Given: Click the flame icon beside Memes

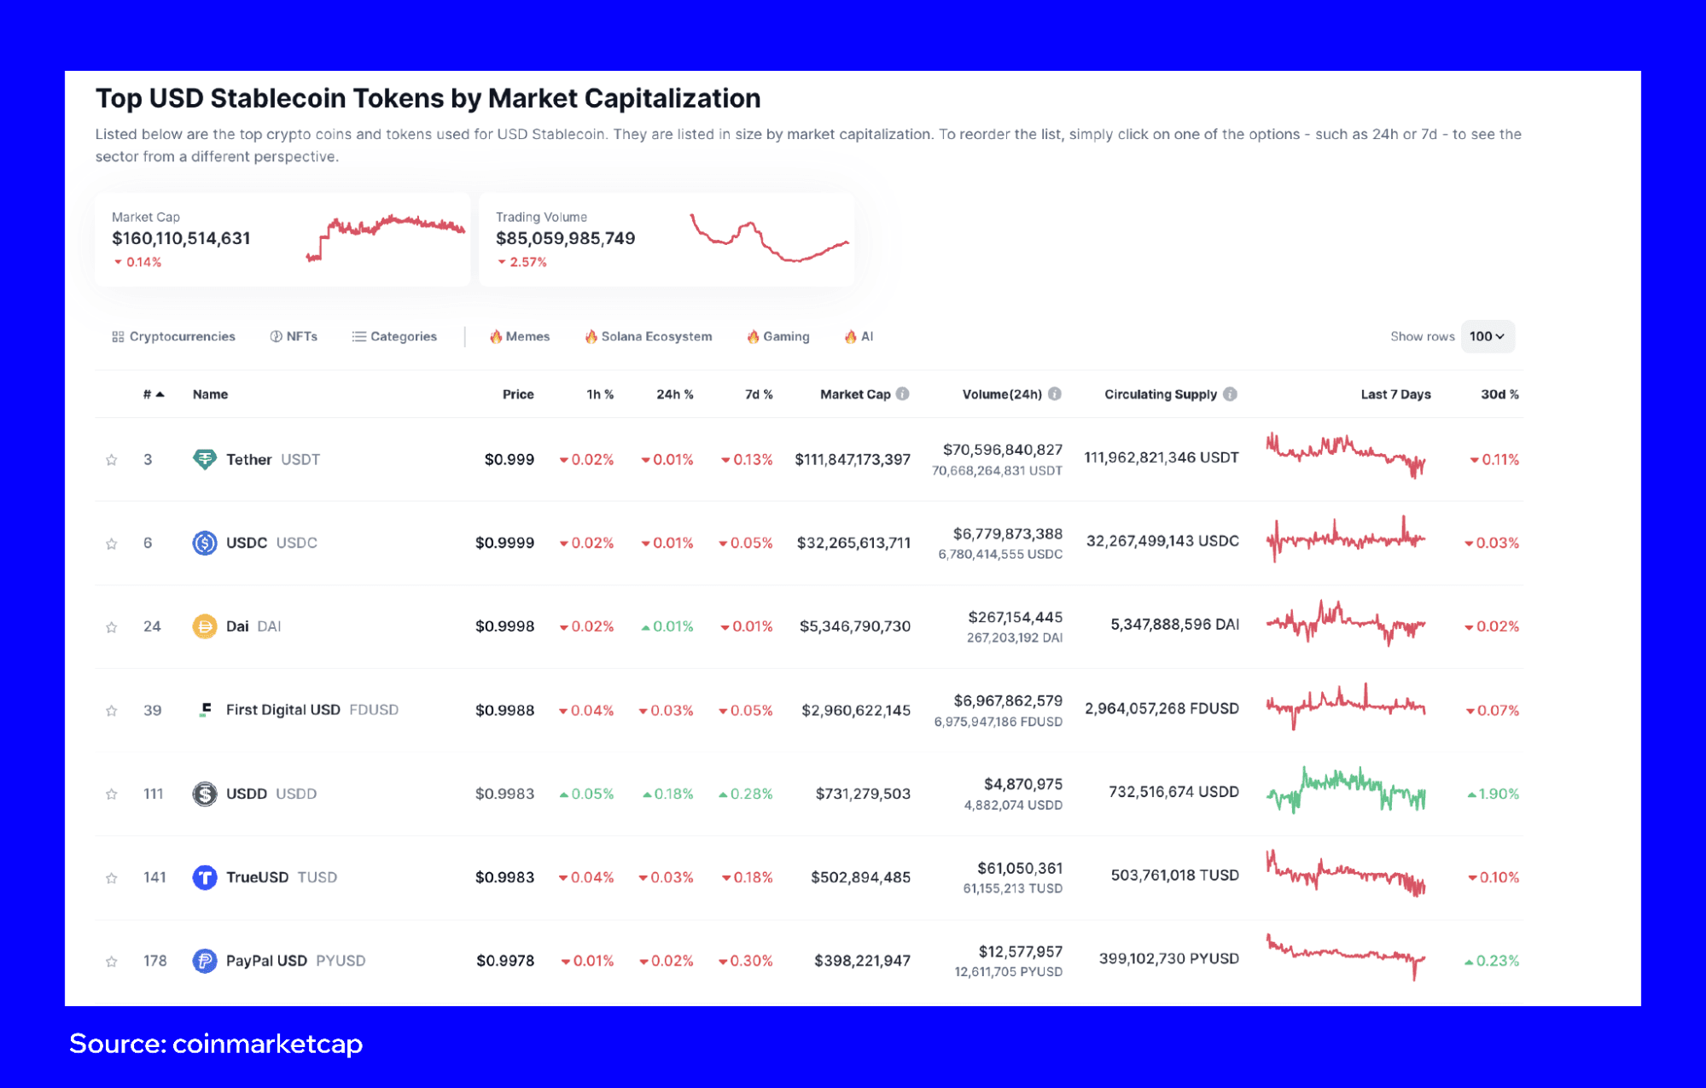Looking at the screenshot, I should click(x=496, y=336).
